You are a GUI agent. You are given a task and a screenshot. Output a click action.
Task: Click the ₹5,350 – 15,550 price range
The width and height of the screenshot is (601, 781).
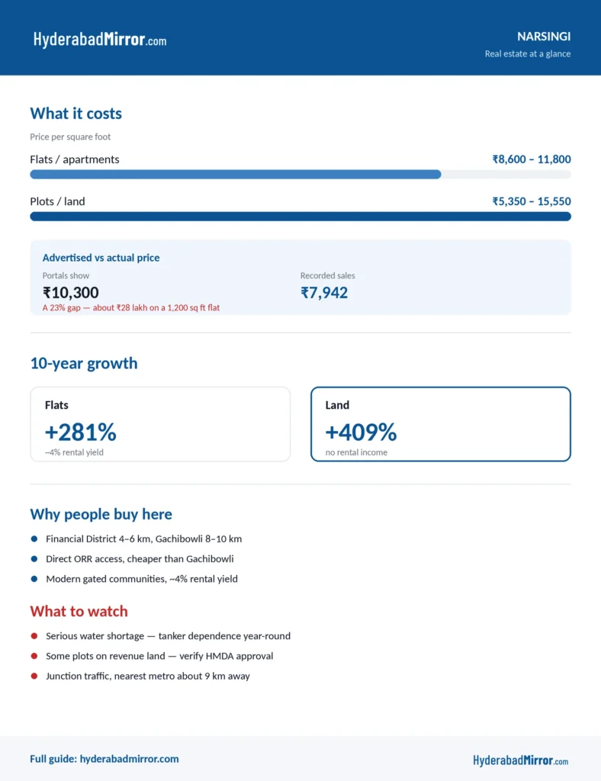point(532,201)
